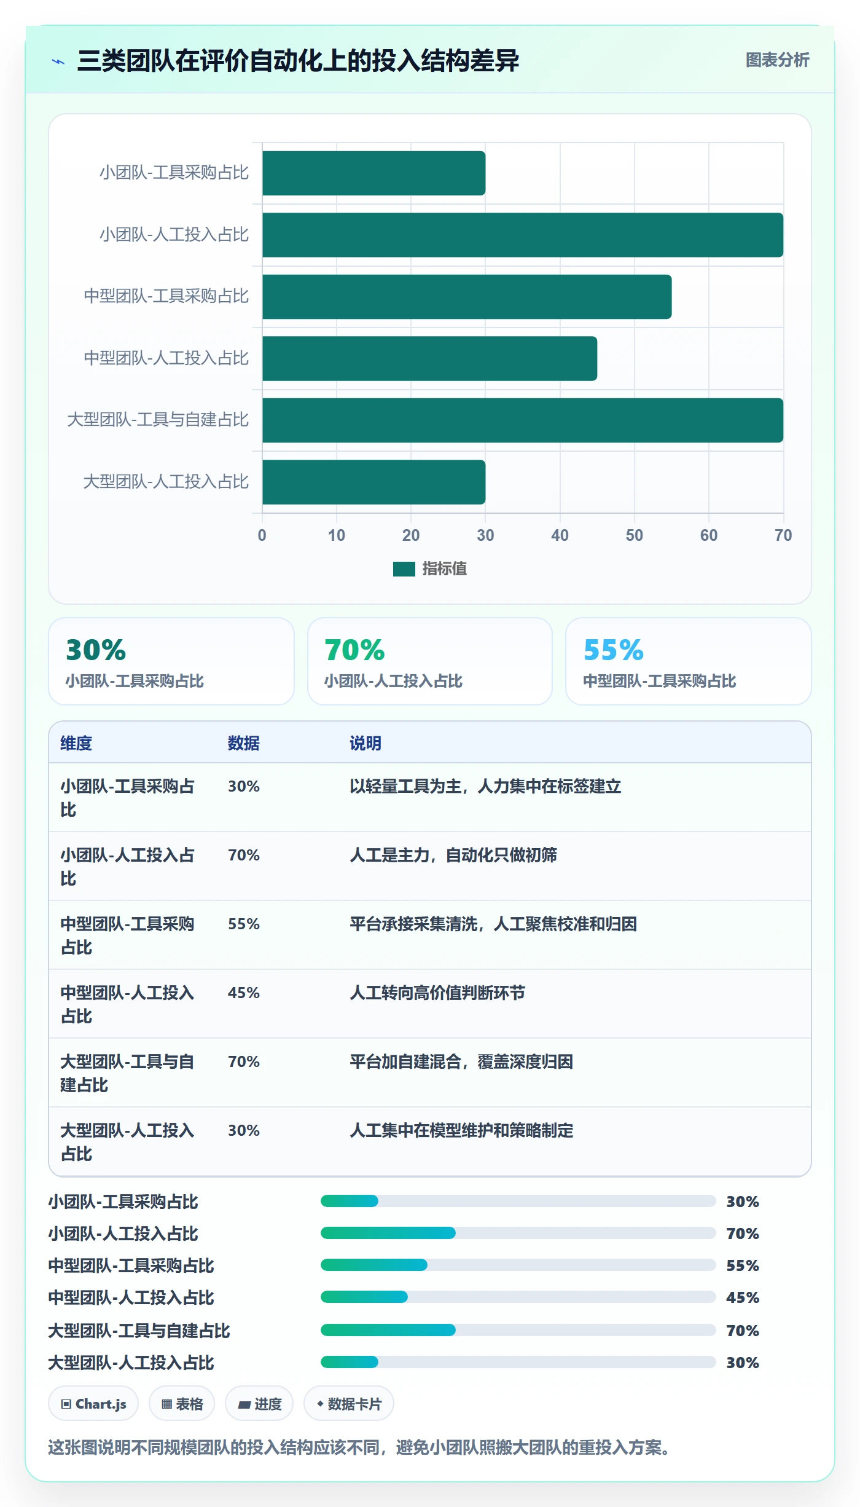Click progress bar for 中型团队-人工投入占比
This screenshot has height=1507, width=860.
tap(518, 1297)
